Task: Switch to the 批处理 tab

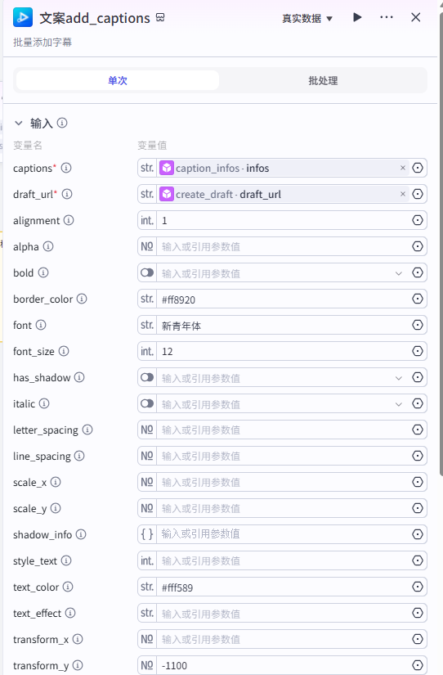Action: (323, 80)
